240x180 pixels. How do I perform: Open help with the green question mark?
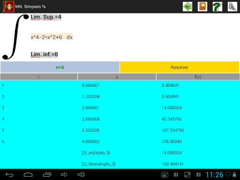pyautogui.click(x=217, y=7)
